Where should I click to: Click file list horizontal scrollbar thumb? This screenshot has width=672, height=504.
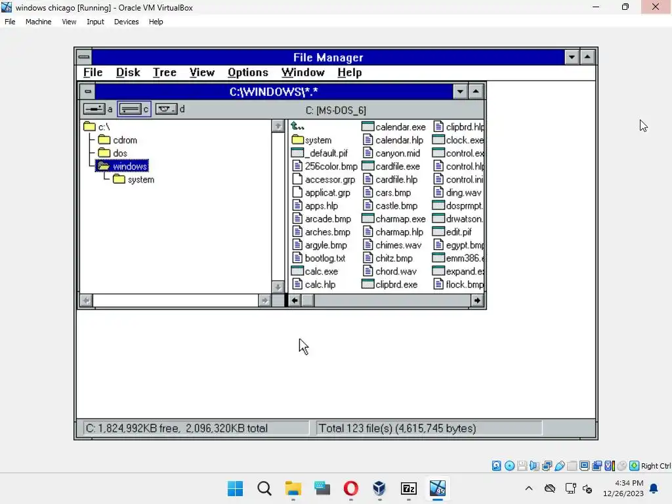(308, 301)
